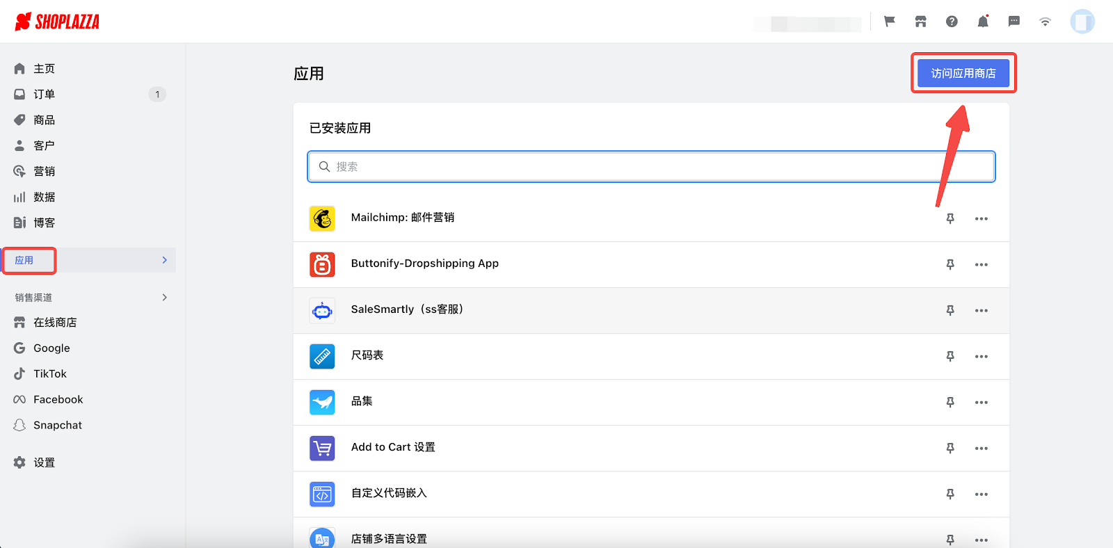Click 访问应用商店 button
This screenshot has height=548, width=1113.
(x=963, y=73)
